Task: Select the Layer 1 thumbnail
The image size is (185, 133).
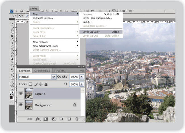Action: (29, 93)
